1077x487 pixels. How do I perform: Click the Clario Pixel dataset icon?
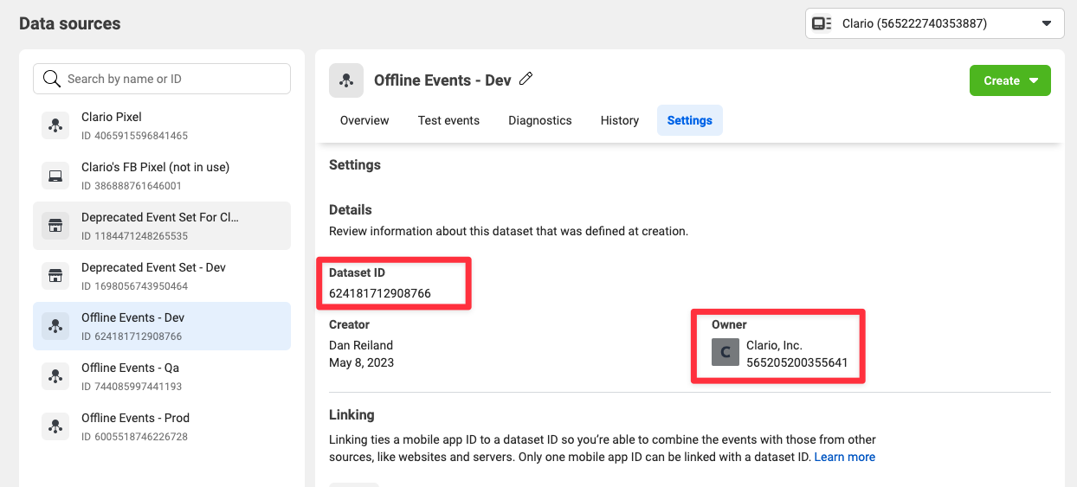coord(55,125)
